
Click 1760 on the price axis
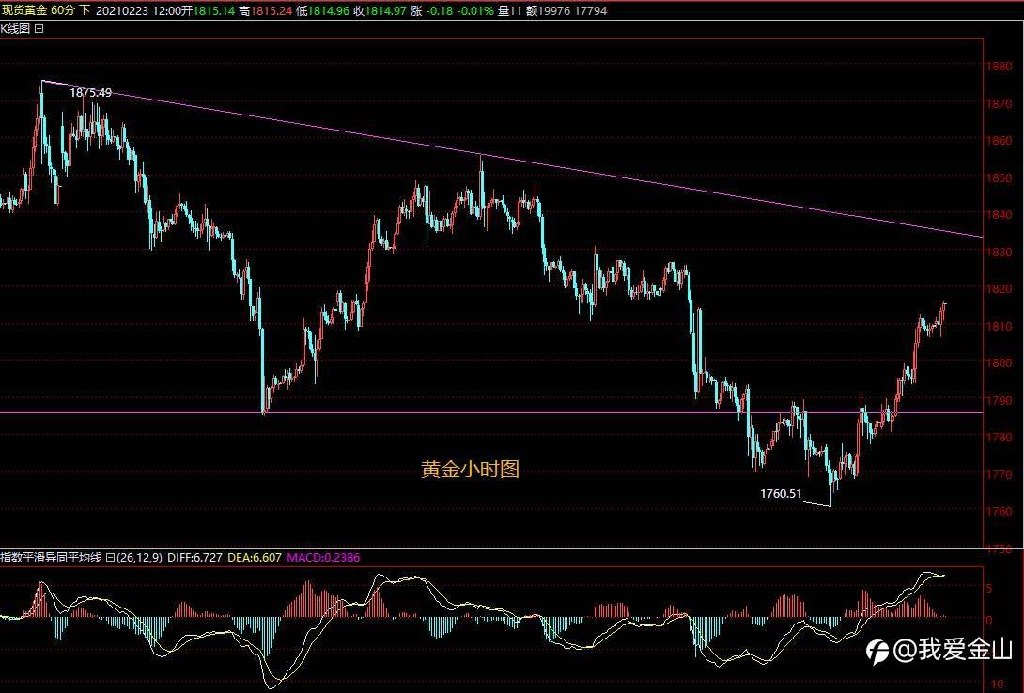click(x=1000, y=511)
